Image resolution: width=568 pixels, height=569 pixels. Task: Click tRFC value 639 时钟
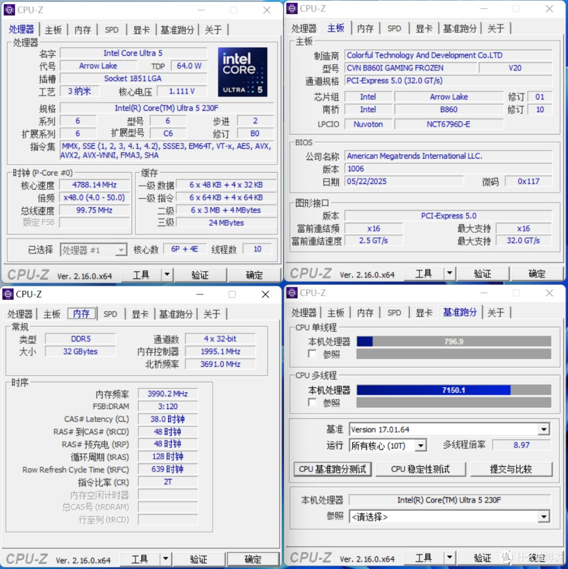(x=168, y=469)
